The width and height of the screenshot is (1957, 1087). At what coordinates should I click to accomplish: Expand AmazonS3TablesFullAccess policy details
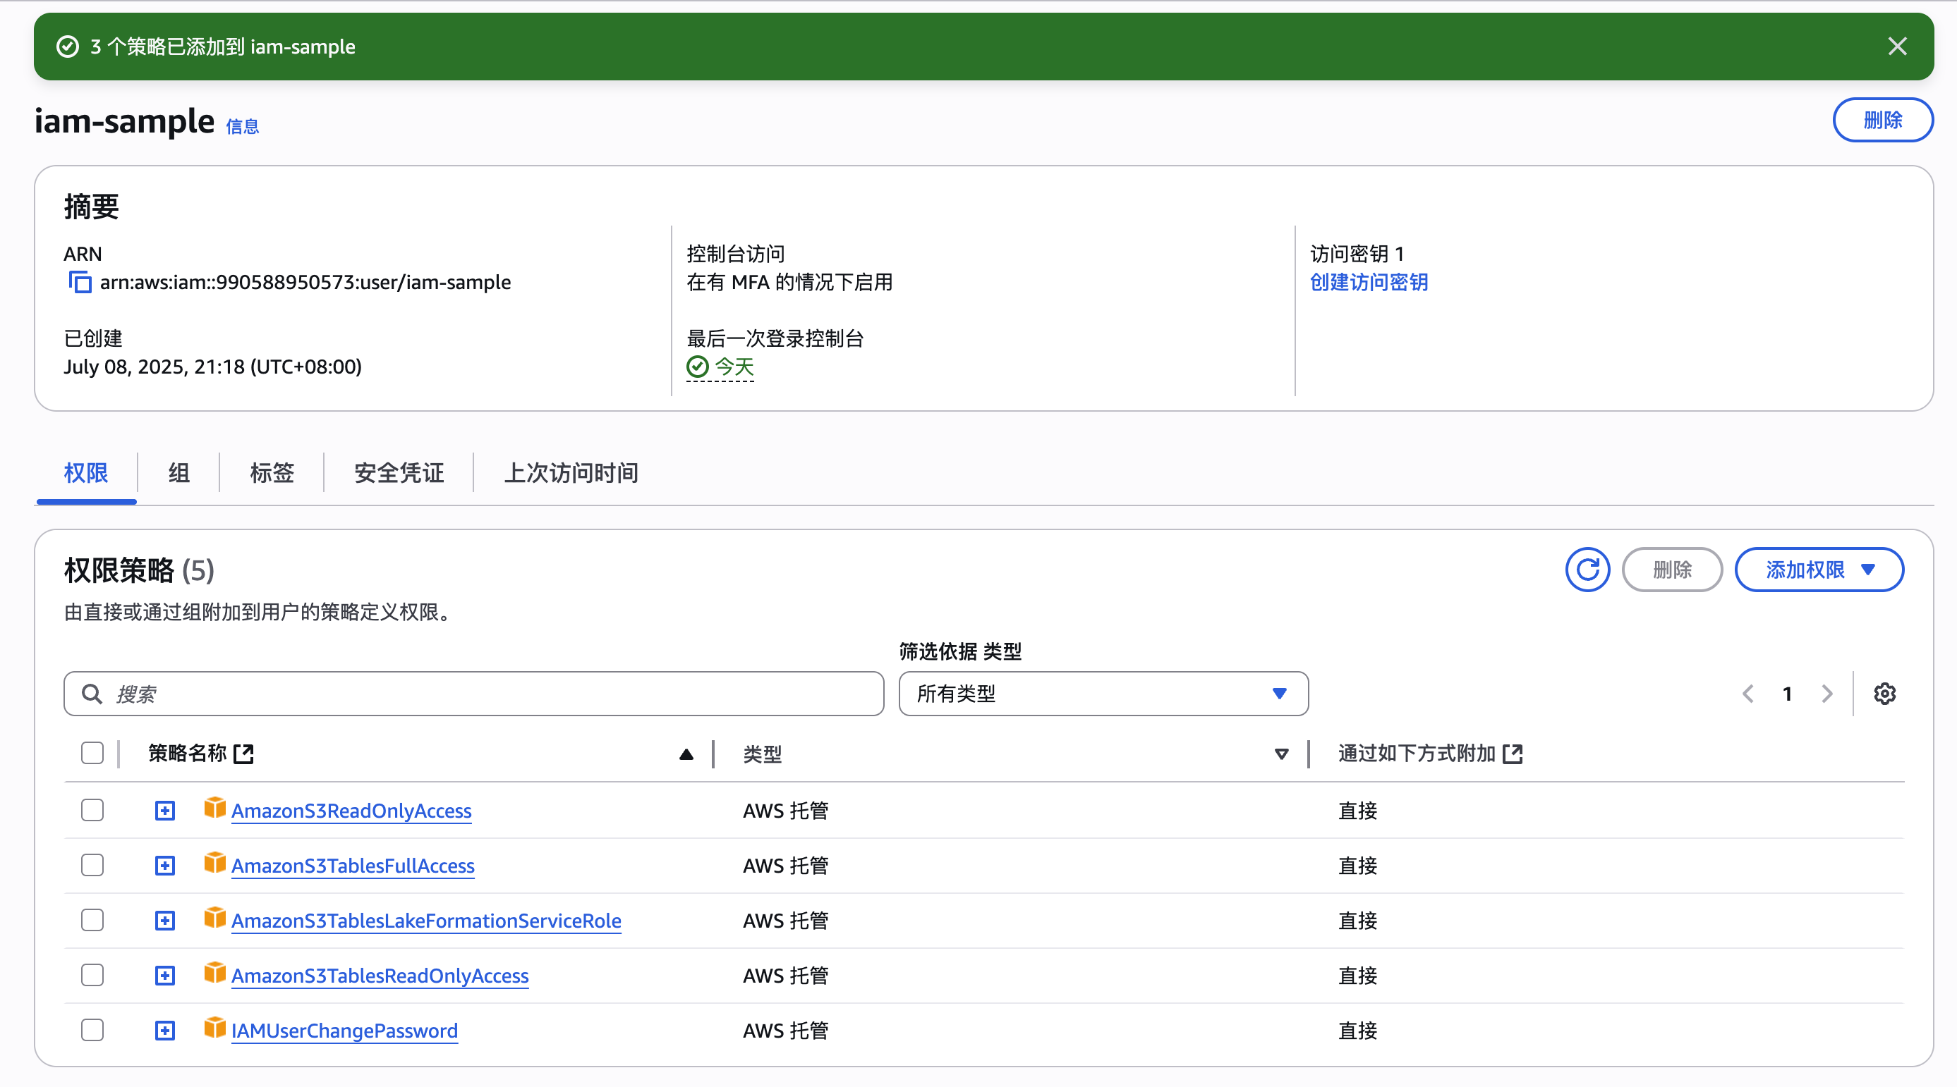[165, 866]
